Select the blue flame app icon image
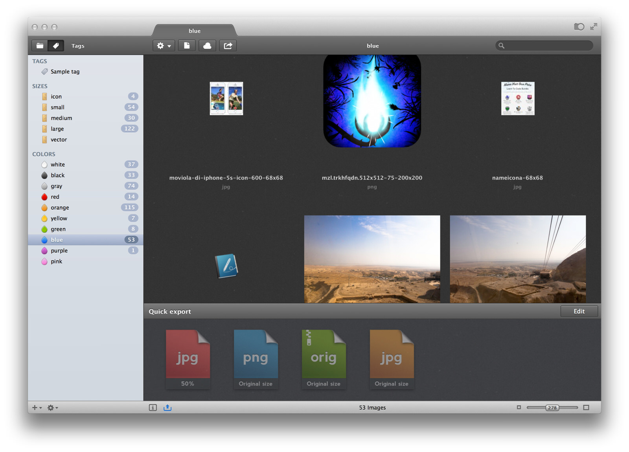 [372, 101]
